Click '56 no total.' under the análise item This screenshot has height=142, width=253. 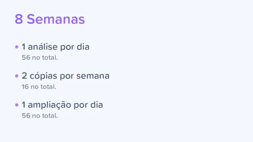(40, 58)
